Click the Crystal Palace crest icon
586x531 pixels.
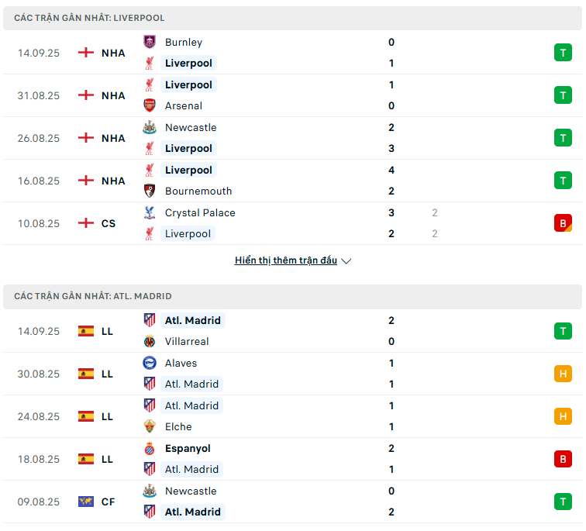click(x=150, y=213)
